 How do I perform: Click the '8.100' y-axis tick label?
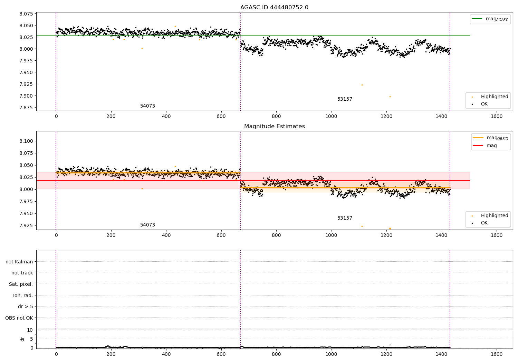click(x=26, y=141)
